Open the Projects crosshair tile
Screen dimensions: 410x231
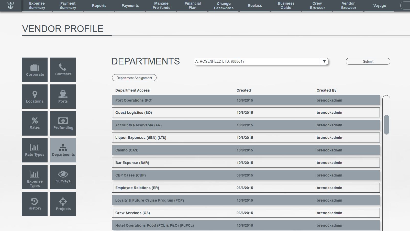click(63, 204)
